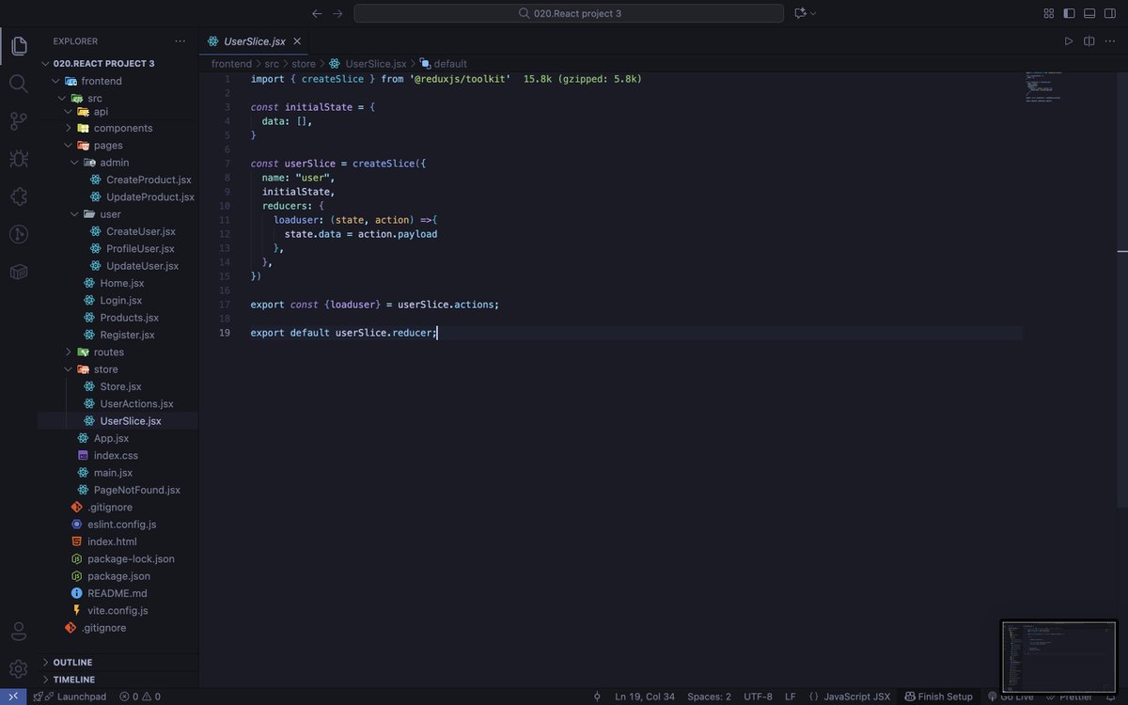This screenshot has height=705, width=1128.
Task: Collapse the 020.REACT PROJECT 3 root folder
Action: (46, 64)
